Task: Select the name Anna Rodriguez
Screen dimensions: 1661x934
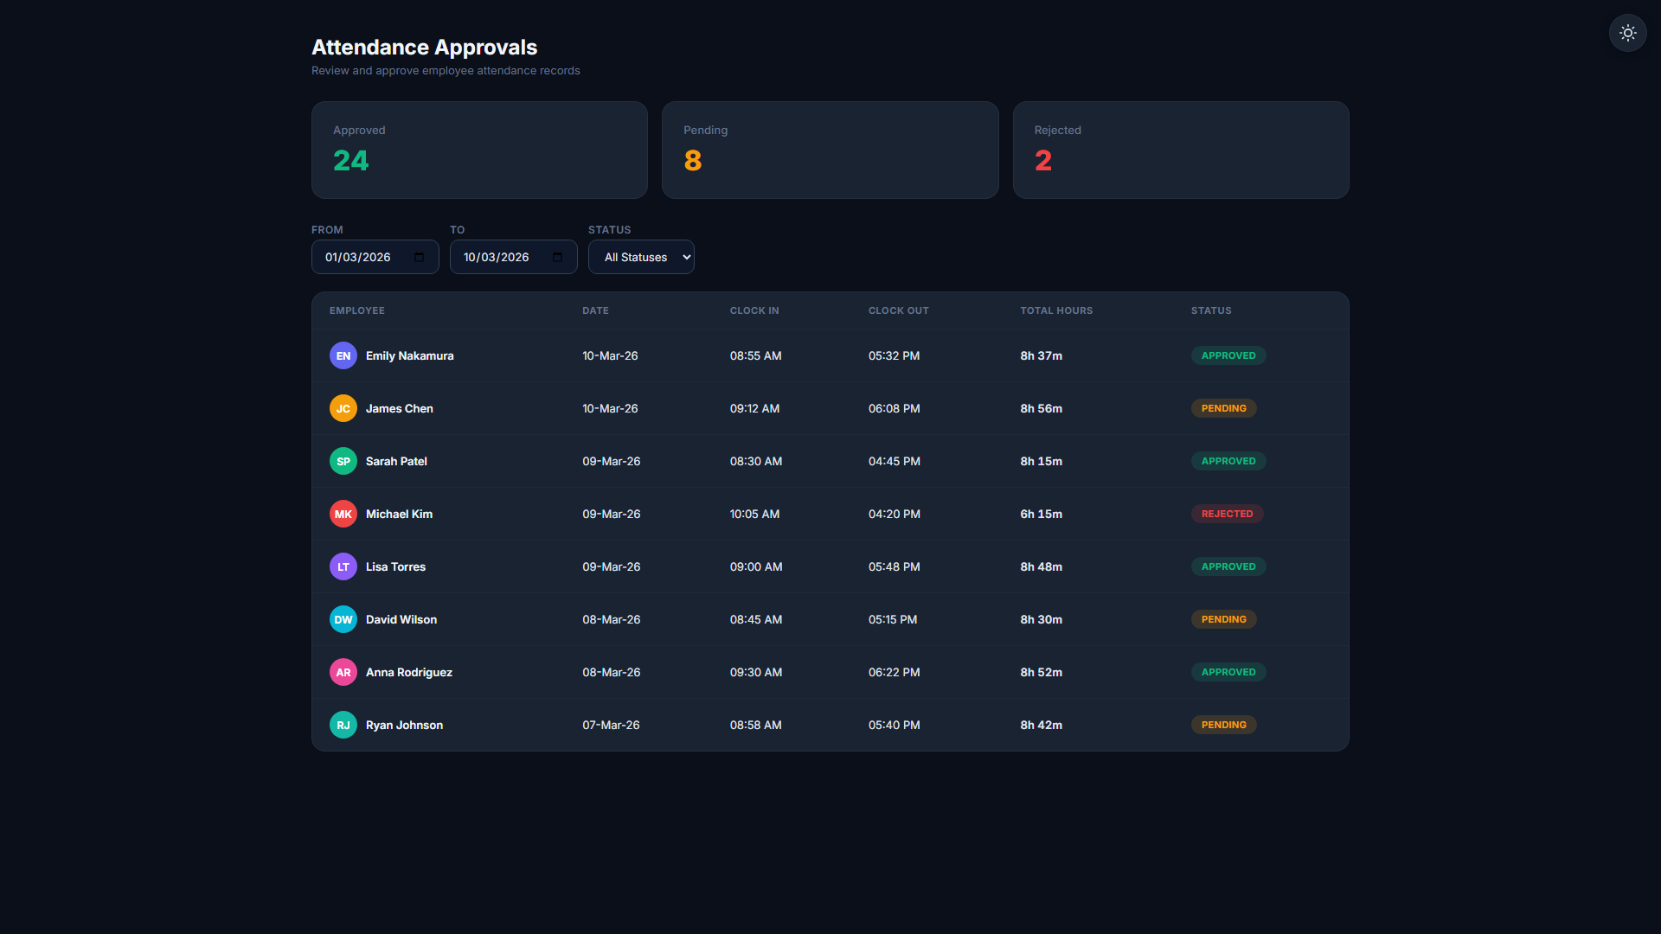Action: click(409, 672)
